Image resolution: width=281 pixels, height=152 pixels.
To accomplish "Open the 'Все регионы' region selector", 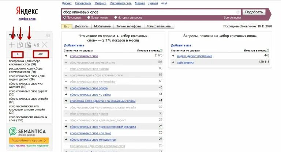I will click(232, 18).
